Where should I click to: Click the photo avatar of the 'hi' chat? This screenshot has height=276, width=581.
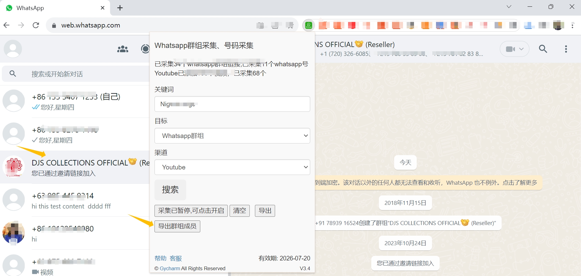[x=13, y=233]
